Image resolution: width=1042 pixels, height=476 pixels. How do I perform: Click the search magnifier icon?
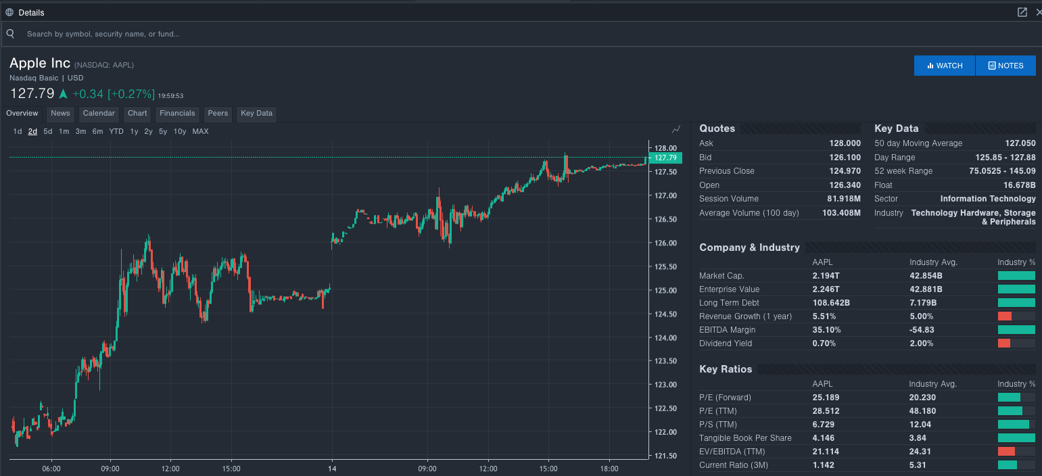[x=9, y=33]
